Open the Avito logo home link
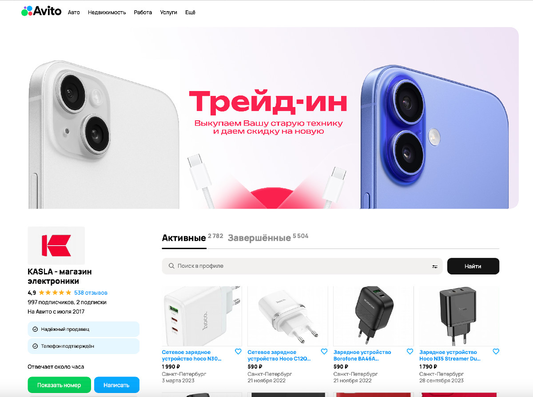 [x=41, y=12]
